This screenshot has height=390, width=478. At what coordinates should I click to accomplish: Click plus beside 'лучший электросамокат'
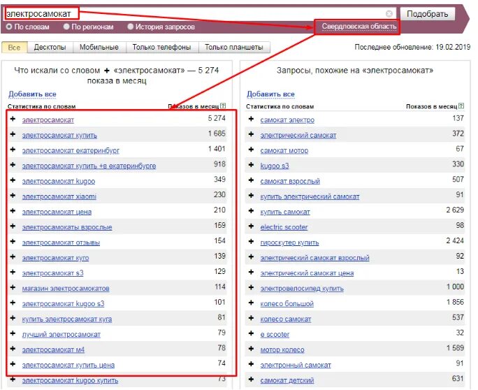click(x=13, y=333)
